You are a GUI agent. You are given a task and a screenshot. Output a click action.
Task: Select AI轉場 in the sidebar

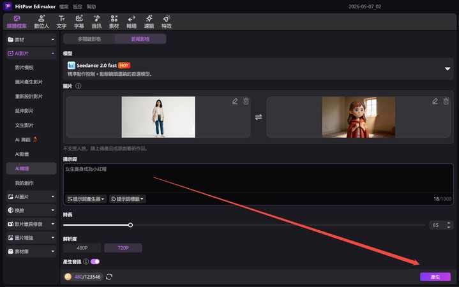coord(31,168)
